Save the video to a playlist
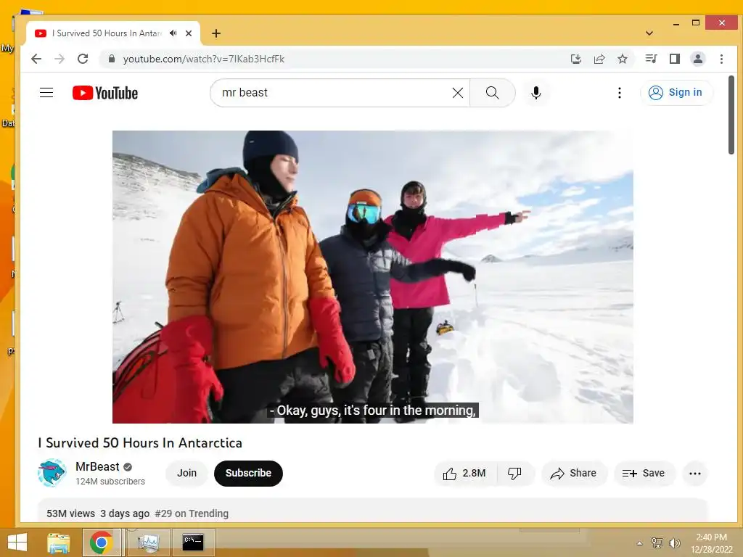This screenshot has height=557, width=743. tap(644, 473)
